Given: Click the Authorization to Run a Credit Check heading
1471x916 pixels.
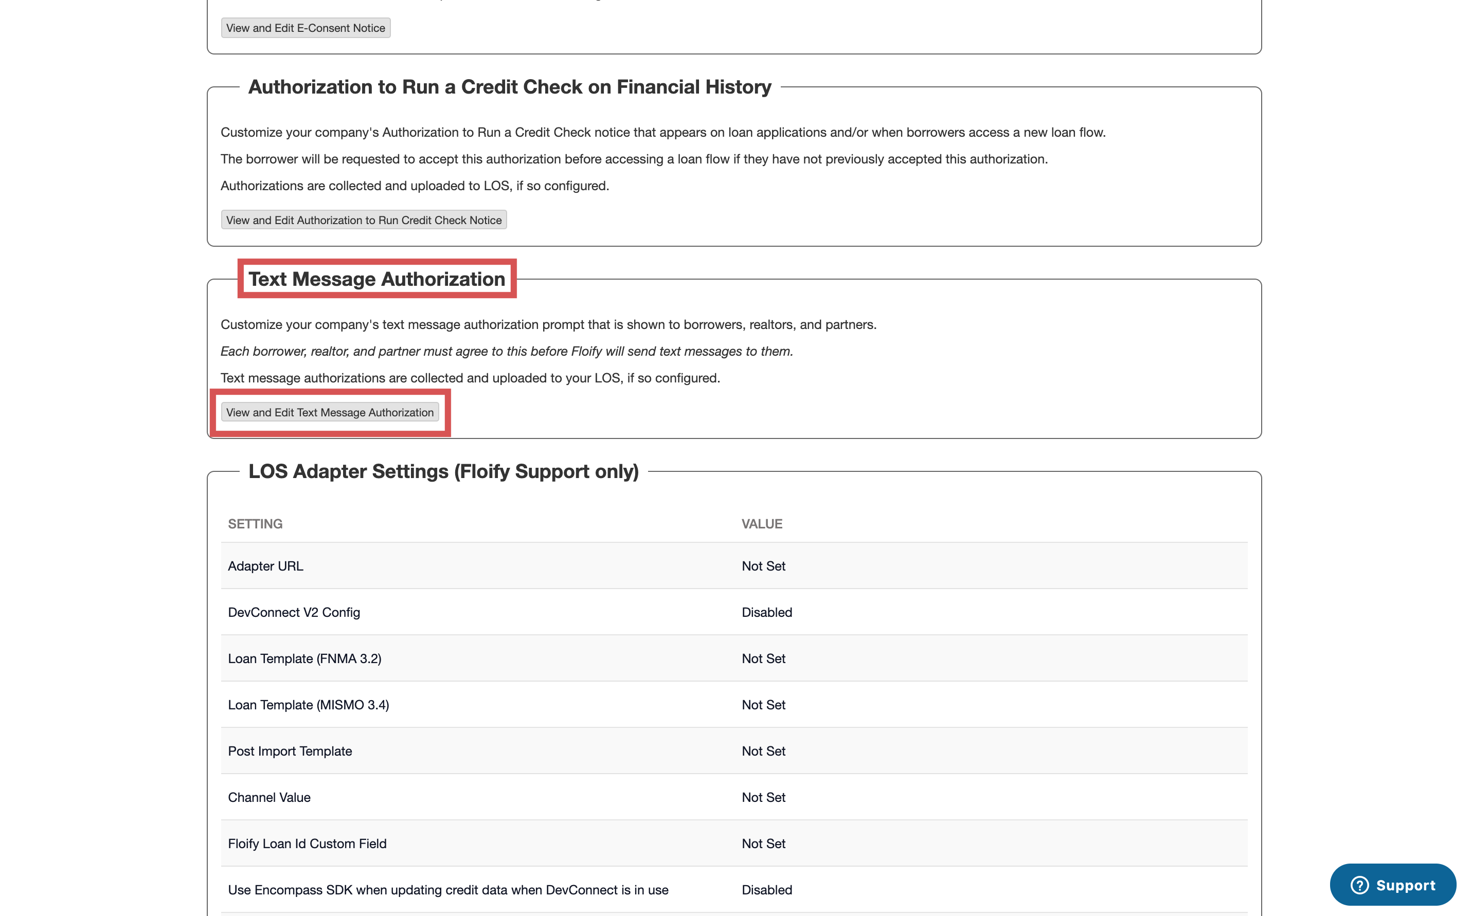Looking at the screenshot, I should (x=509, y=87).
